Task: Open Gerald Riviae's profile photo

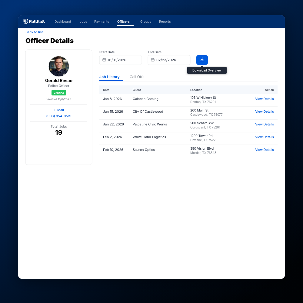Action: [59, 66]
